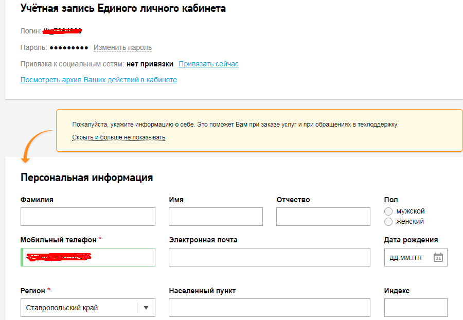Select the Отчество input field

coord(323,217)
